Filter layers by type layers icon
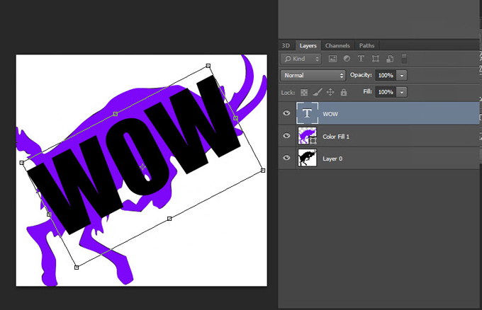This screenshot has height=310, width=482. (x=361, y=59)
